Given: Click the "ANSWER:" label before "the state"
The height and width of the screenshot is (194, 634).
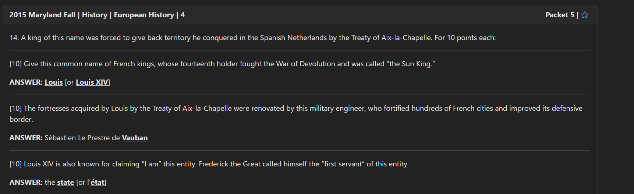Looking at the screenshot, I should click(26, 182).
